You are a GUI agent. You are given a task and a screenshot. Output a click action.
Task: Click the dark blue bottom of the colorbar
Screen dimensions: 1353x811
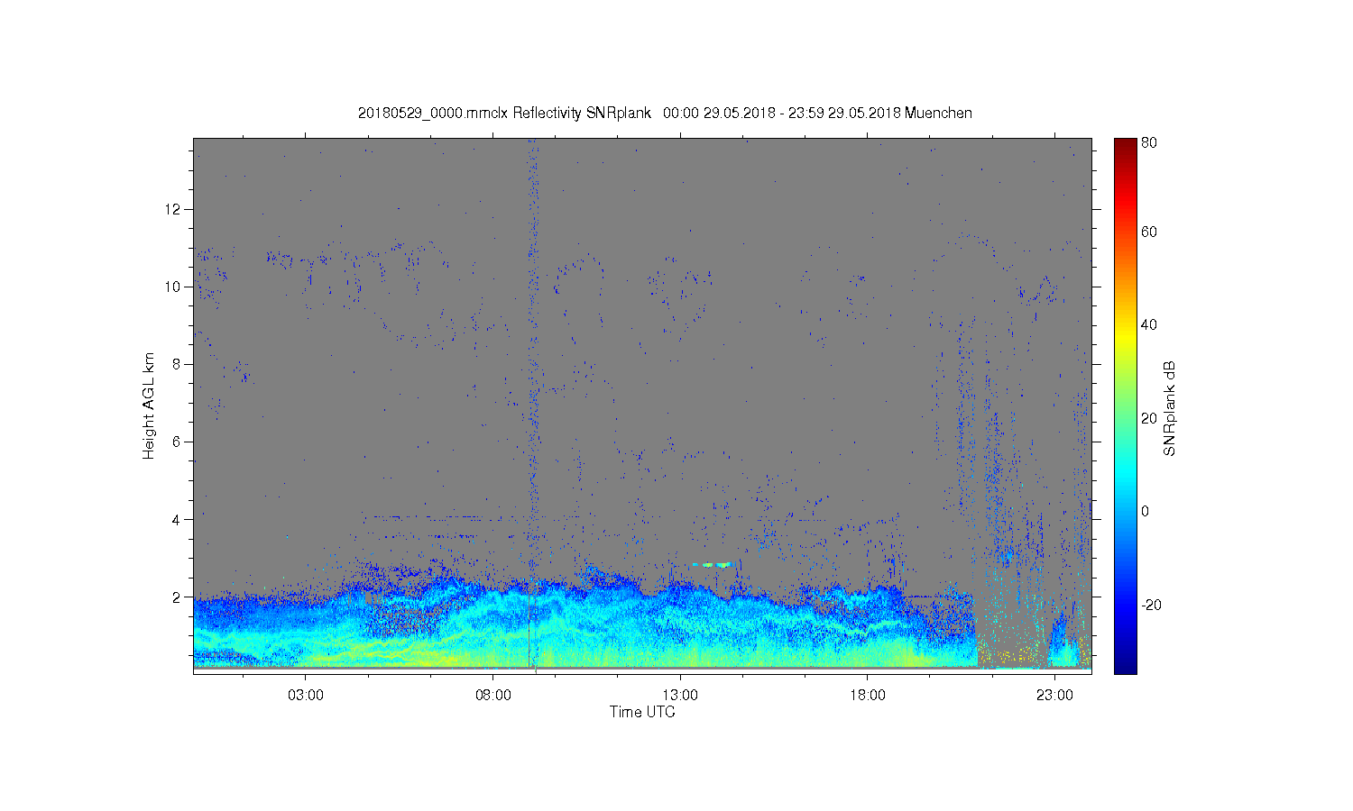tap(1125, 667)
